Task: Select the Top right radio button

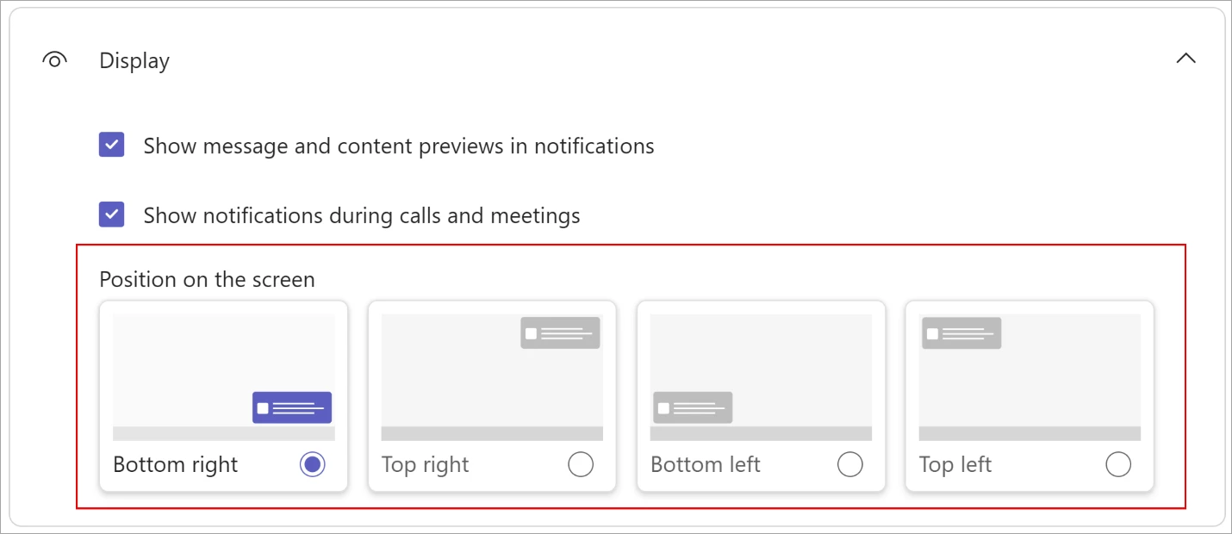Action: [581, 464]
